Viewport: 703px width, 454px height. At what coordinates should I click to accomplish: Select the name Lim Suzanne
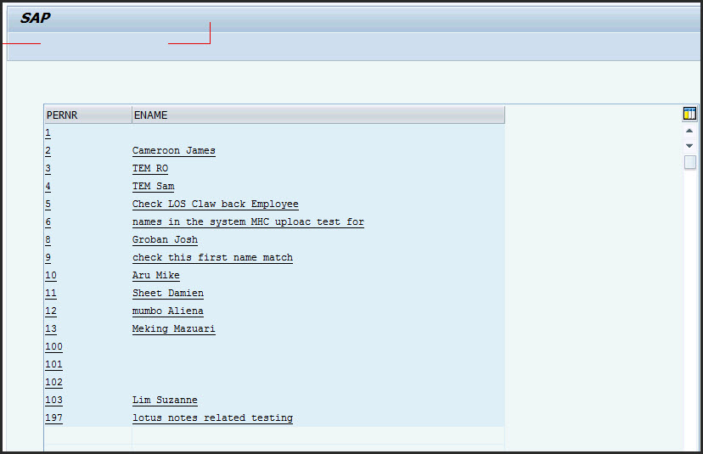click(165, 400)
